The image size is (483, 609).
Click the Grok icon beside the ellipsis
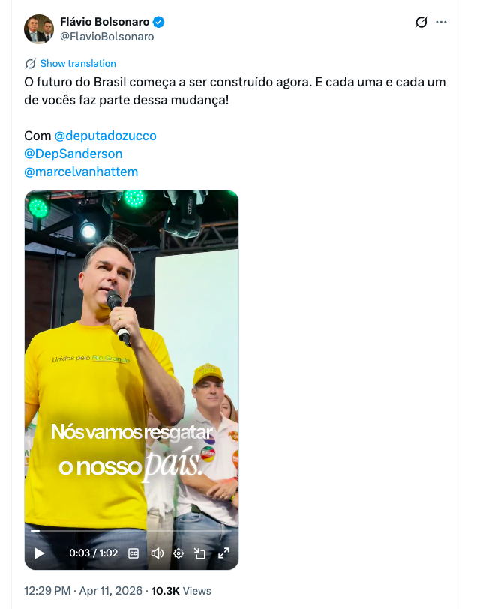[421, 22]
